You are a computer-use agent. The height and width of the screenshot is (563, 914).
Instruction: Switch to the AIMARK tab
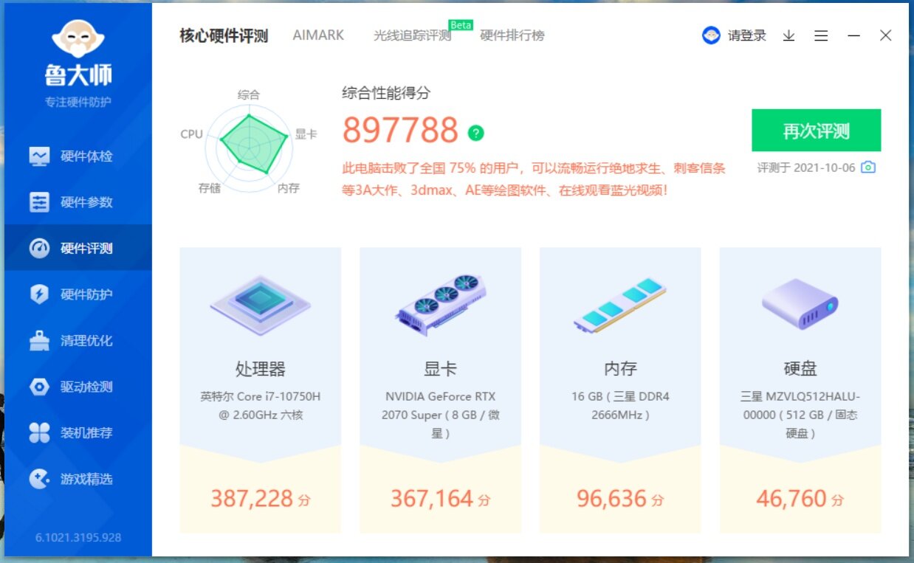tap(318, 35)
